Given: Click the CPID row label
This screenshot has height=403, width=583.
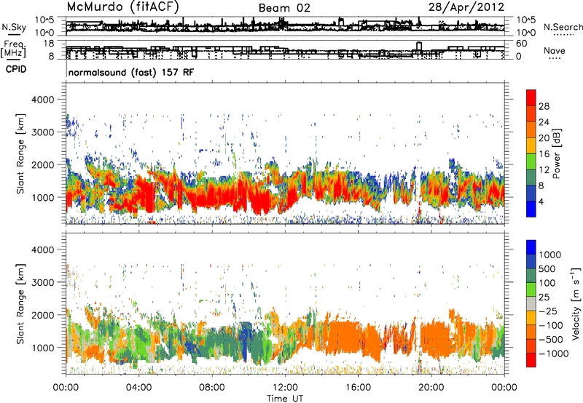Looking at the screenshot, I should (16, 69).
